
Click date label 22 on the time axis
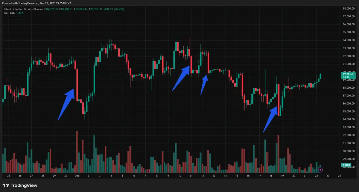pyautogui.click(x=317, y=176)
